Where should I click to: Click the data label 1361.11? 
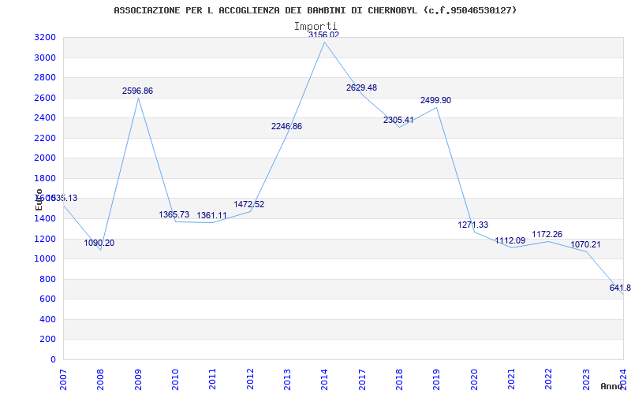pyautogui.click(x=211, y=215)
